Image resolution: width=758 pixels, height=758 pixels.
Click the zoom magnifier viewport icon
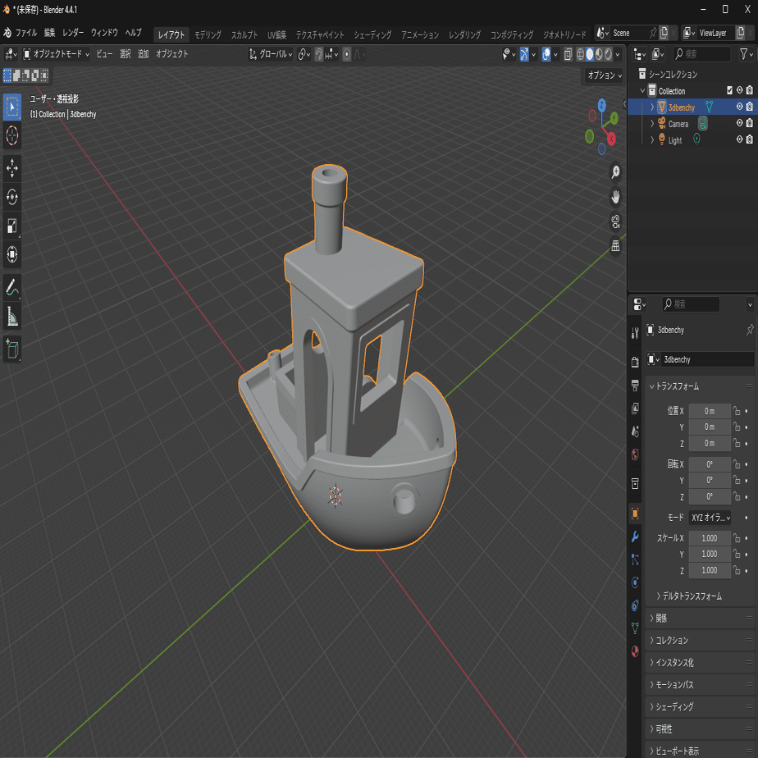coord(615,172)
